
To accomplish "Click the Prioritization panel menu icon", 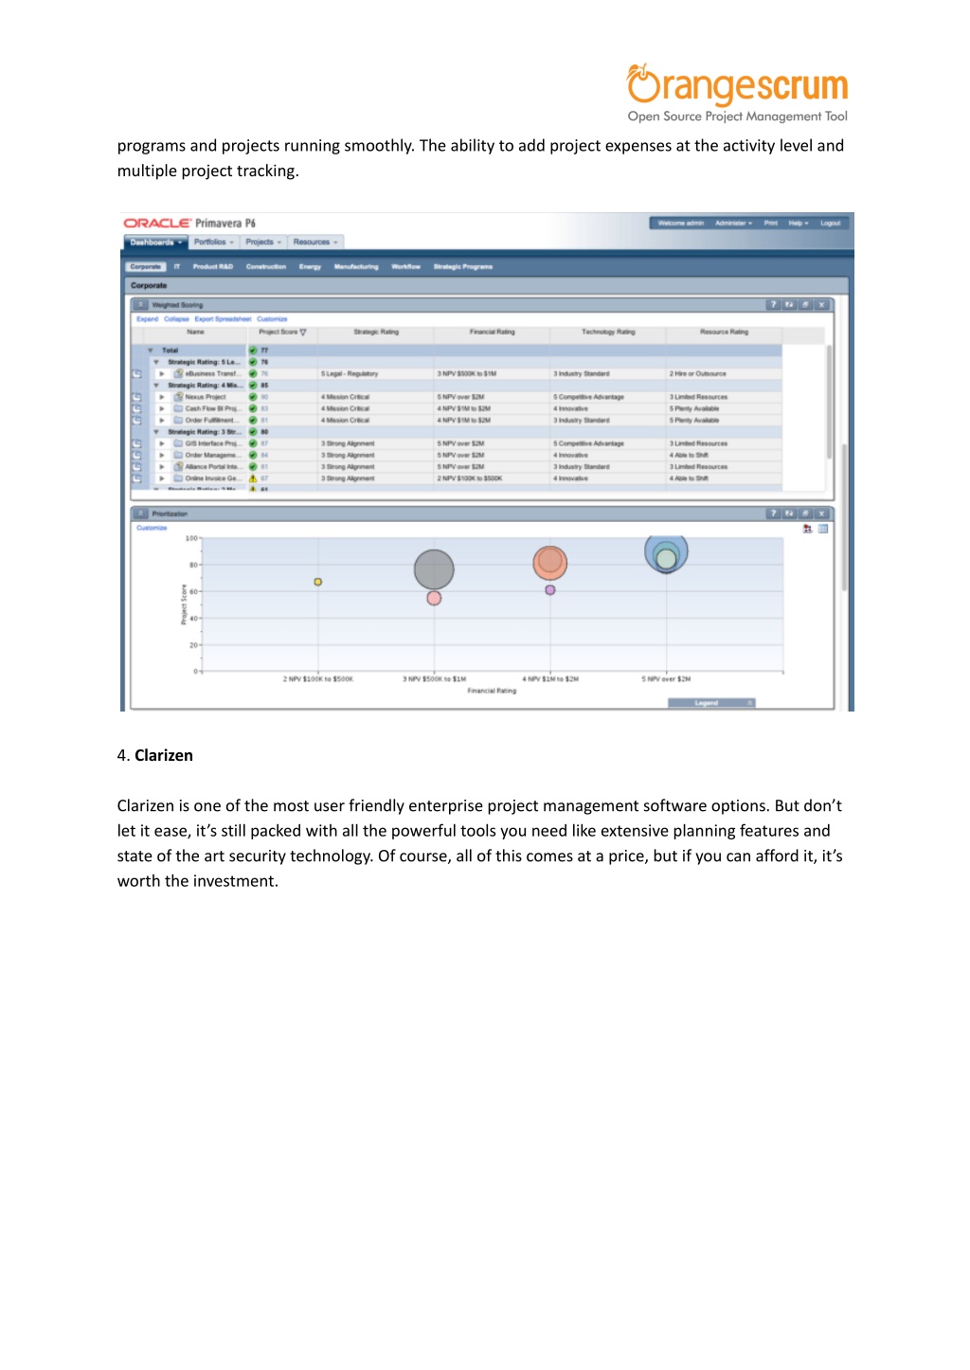I will coord(140,514).
